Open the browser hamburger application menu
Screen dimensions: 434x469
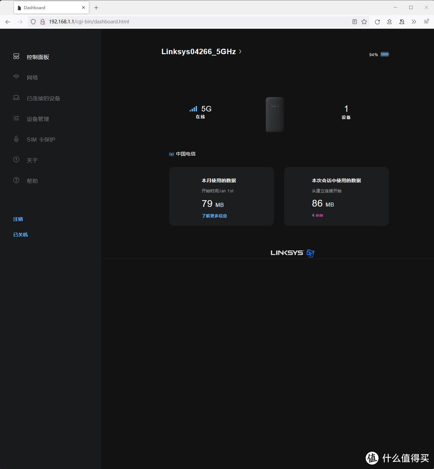point(426,22)
